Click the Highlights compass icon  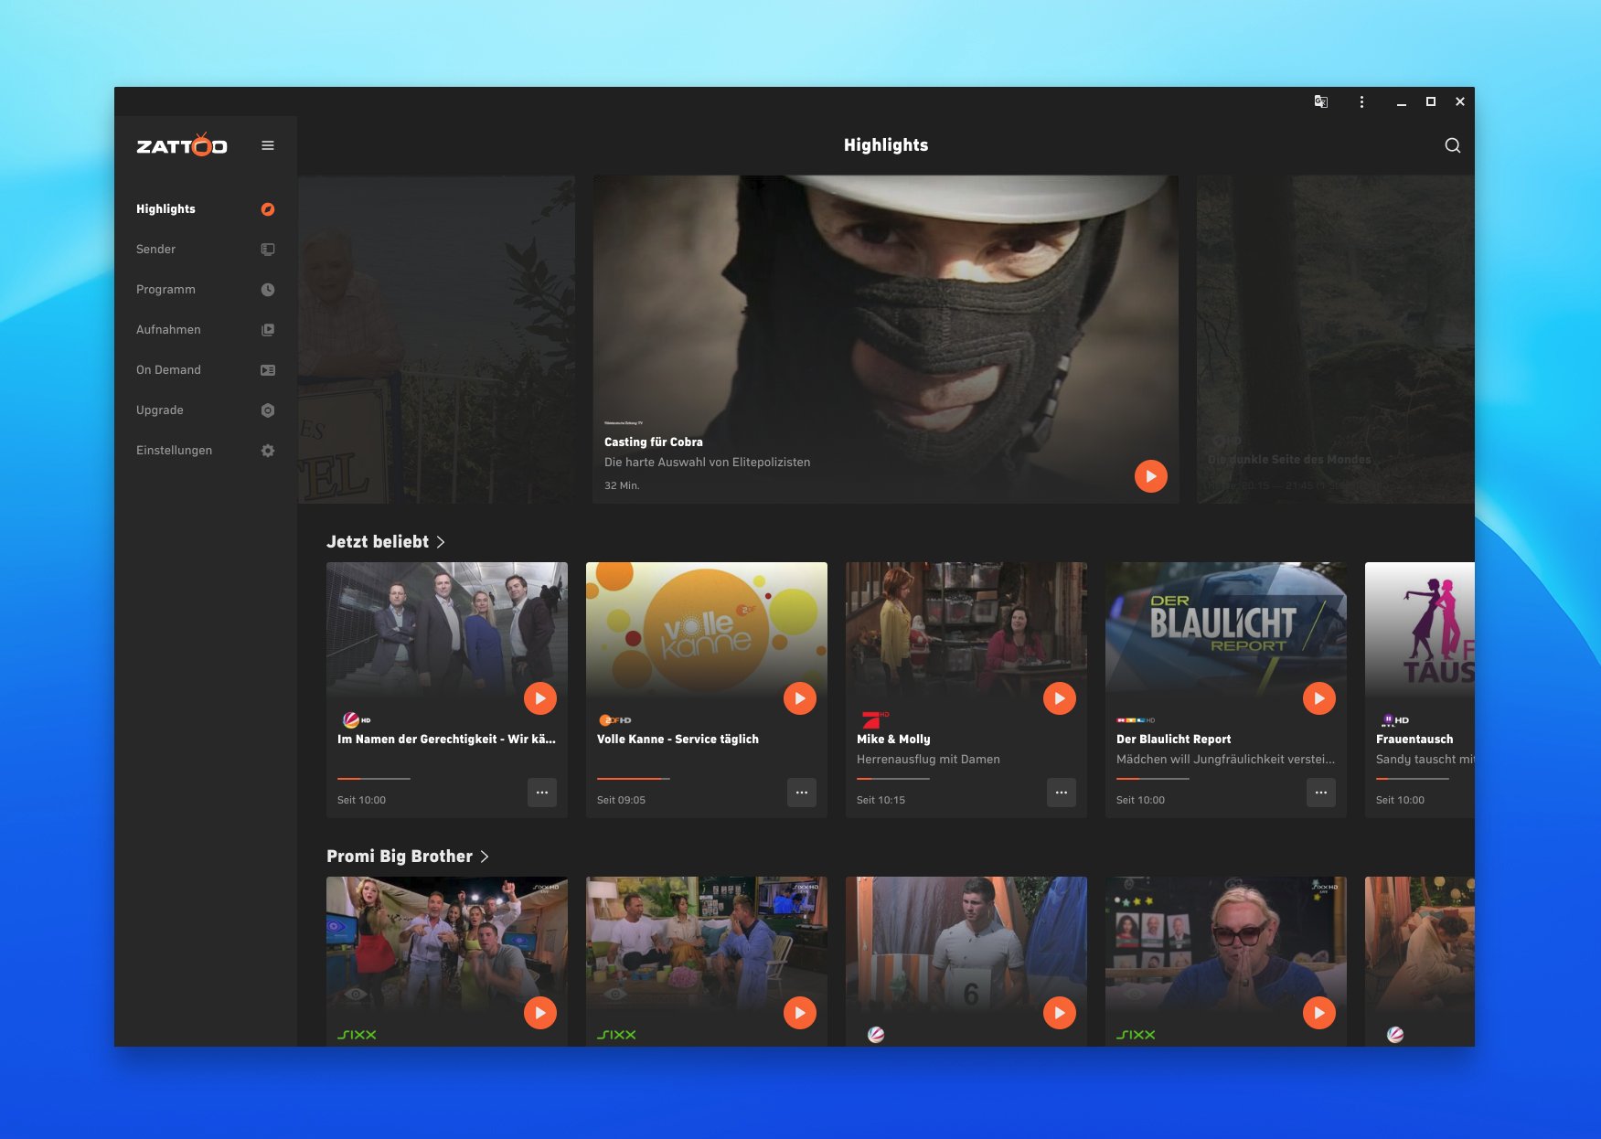(x=268, y=209)
